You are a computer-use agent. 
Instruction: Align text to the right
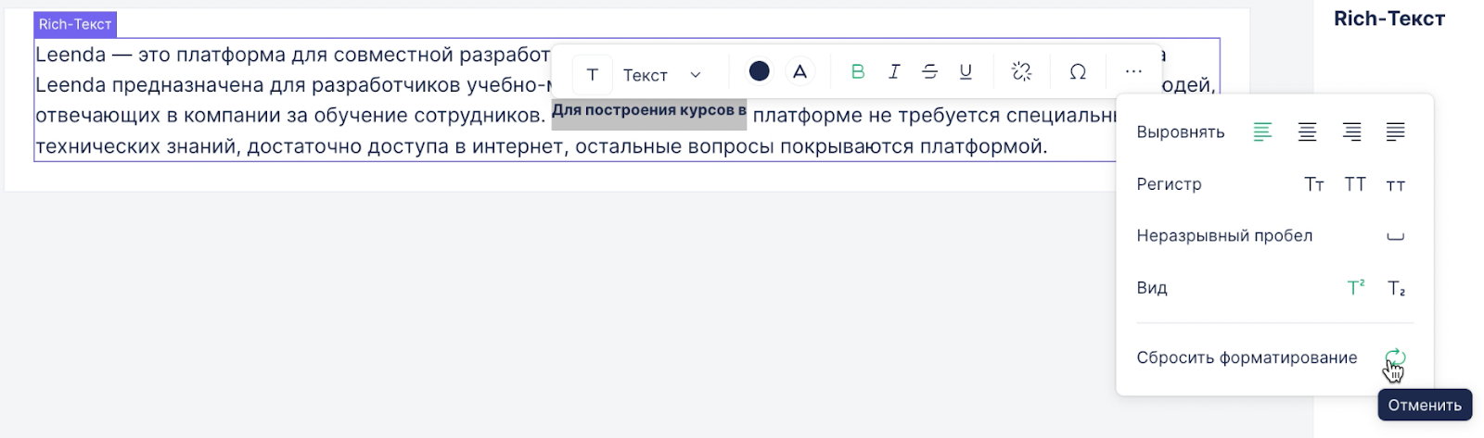tap(1351, 132)
